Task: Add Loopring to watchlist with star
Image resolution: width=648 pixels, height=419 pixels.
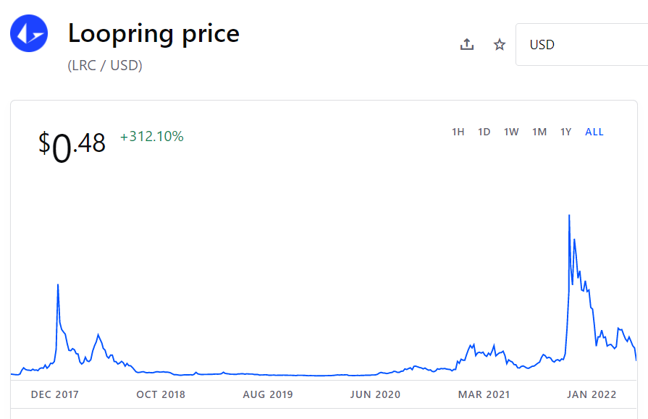Action: [x=500, y=45]
